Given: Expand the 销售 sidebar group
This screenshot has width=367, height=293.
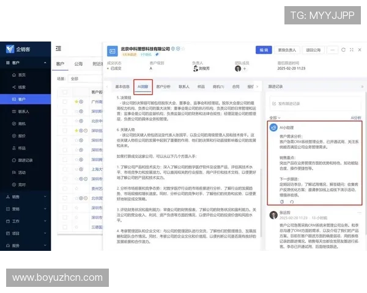Looking at the screenshot, I should coord(45,197).
